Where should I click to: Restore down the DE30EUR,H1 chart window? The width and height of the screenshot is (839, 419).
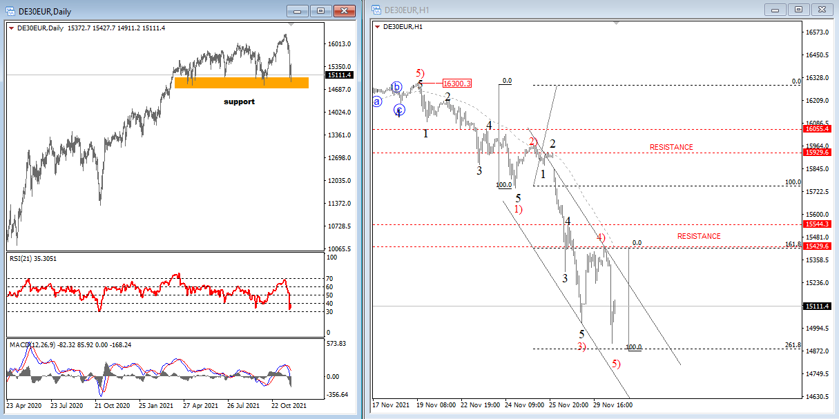pos(799,9)
